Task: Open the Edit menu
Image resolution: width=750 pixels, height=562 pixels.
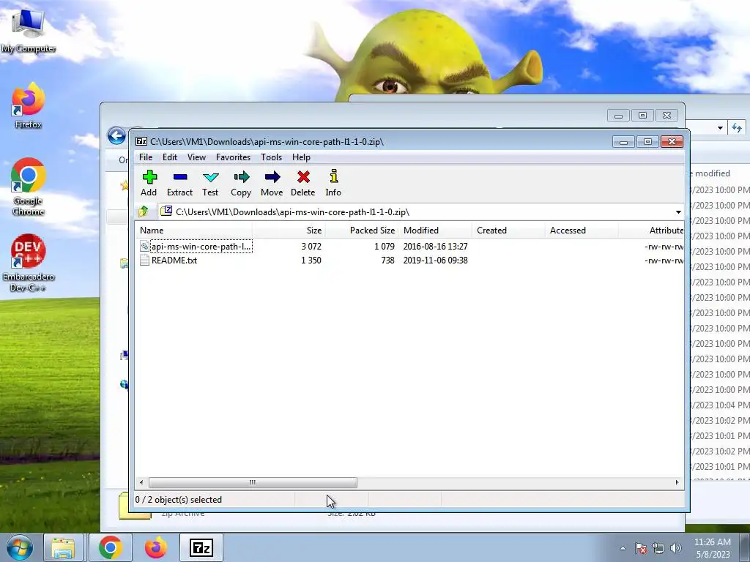Action: [170, 157]
